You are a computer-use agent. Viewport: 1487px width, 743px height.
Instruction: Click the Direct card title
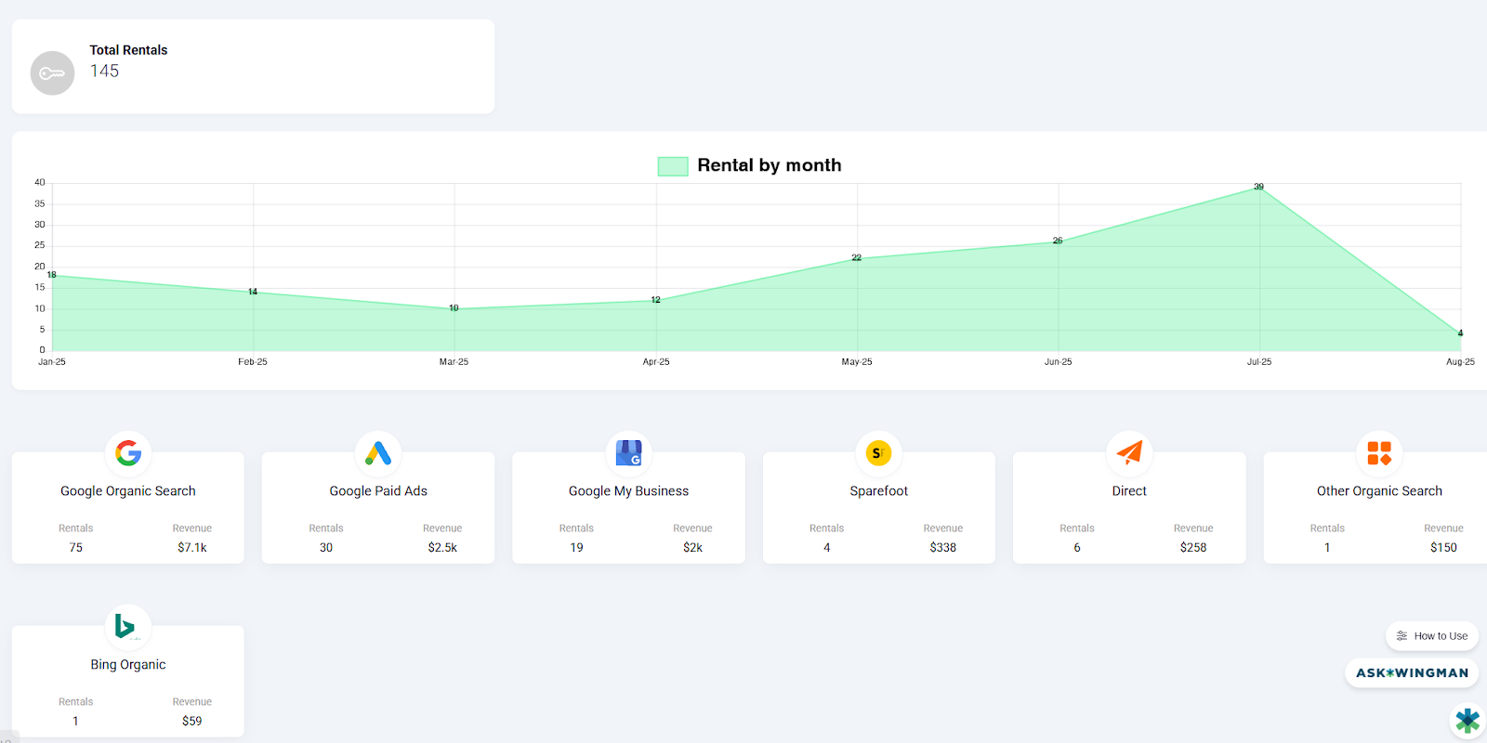pos(1129,491)
